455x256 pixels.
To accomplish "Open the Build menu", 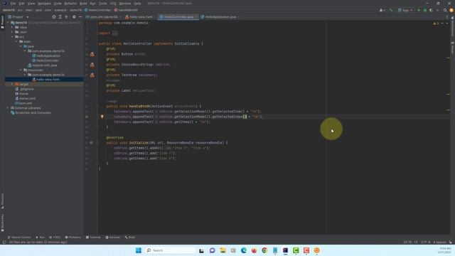I will click(x=83, y=4).
